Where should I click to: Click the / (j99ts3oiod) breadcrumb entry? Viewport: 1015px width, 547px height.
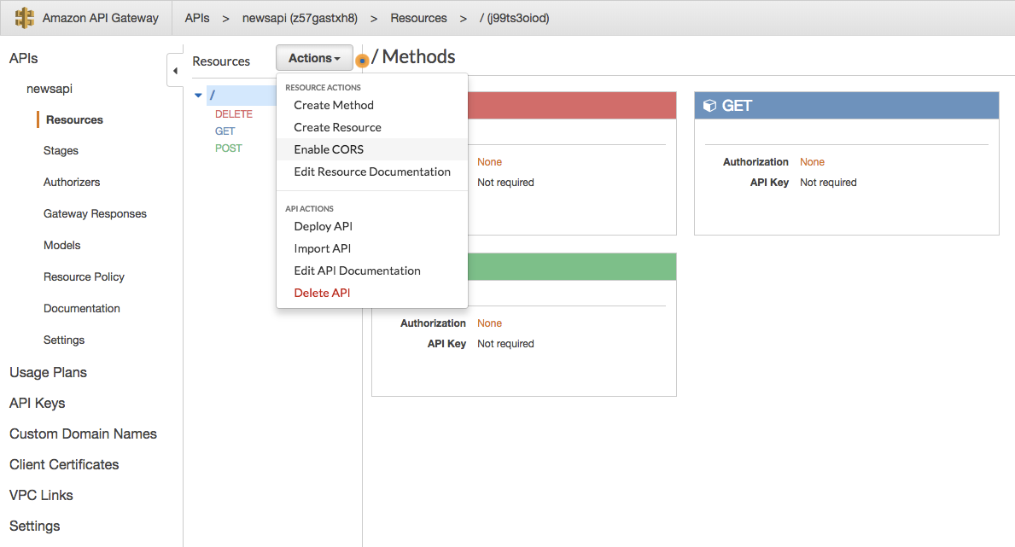coord(514,18)
